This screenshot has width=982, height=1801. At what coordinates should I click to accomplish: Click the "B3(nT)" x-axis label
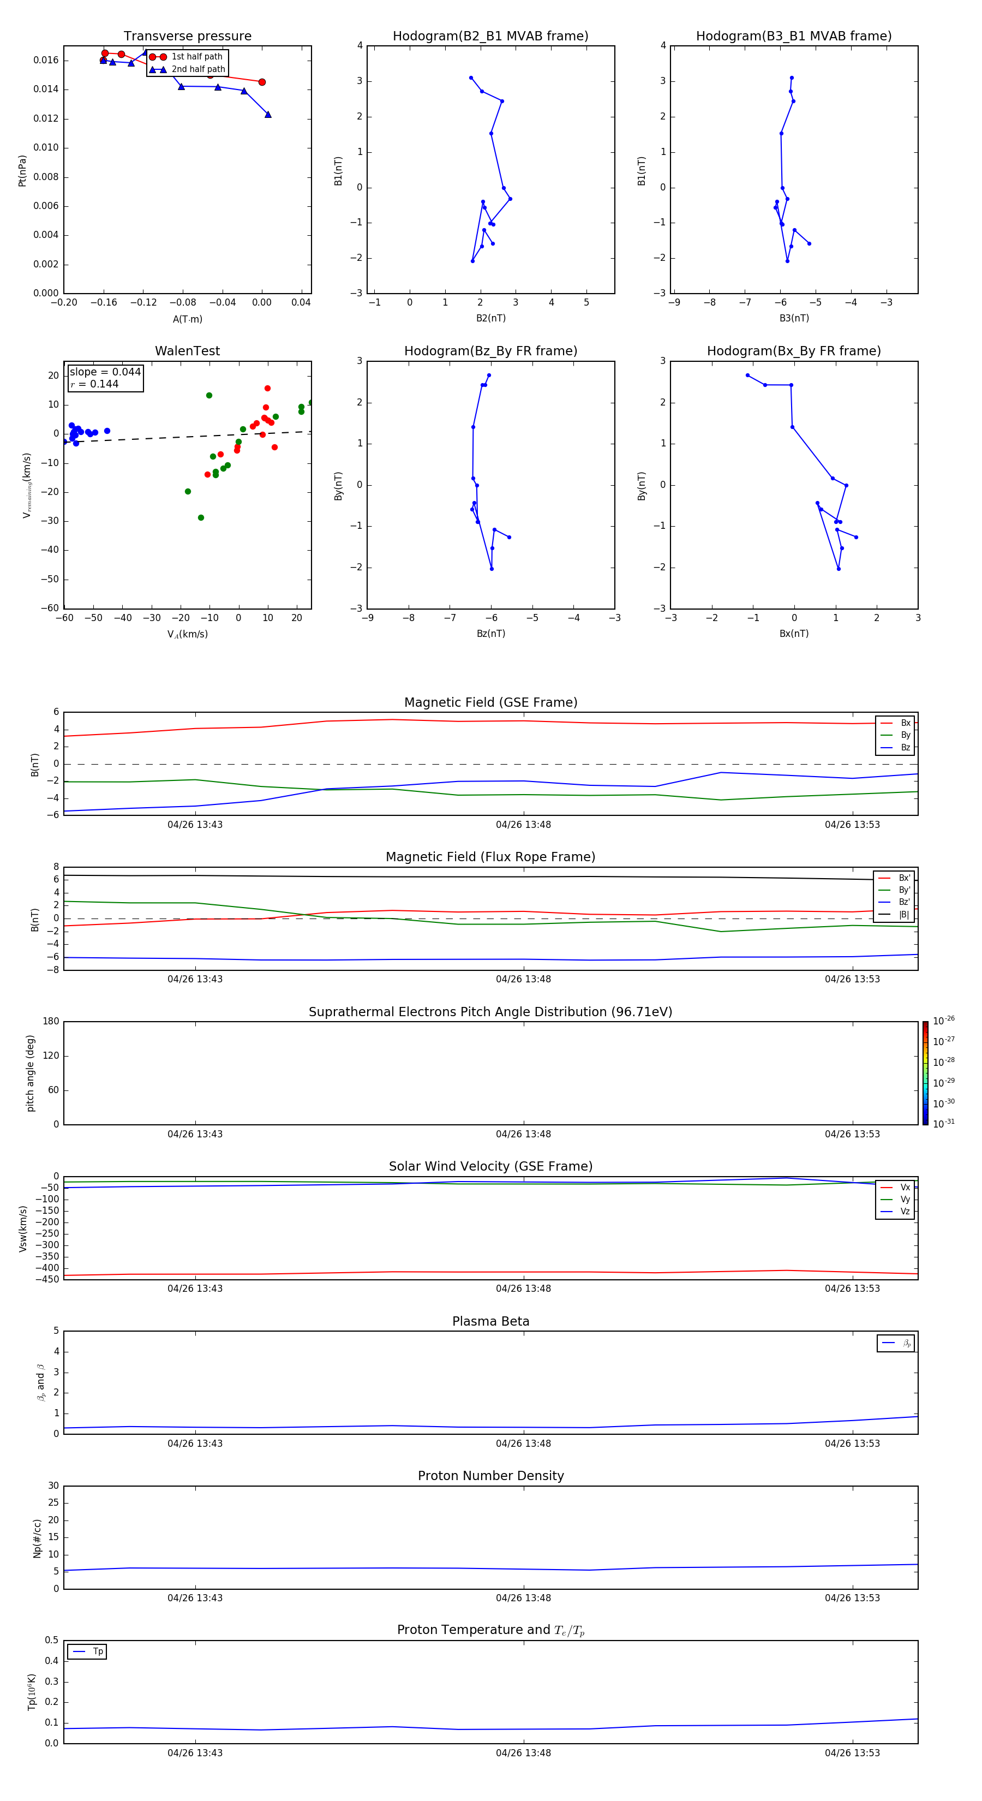pyautogui.click(x=794, y=318)
